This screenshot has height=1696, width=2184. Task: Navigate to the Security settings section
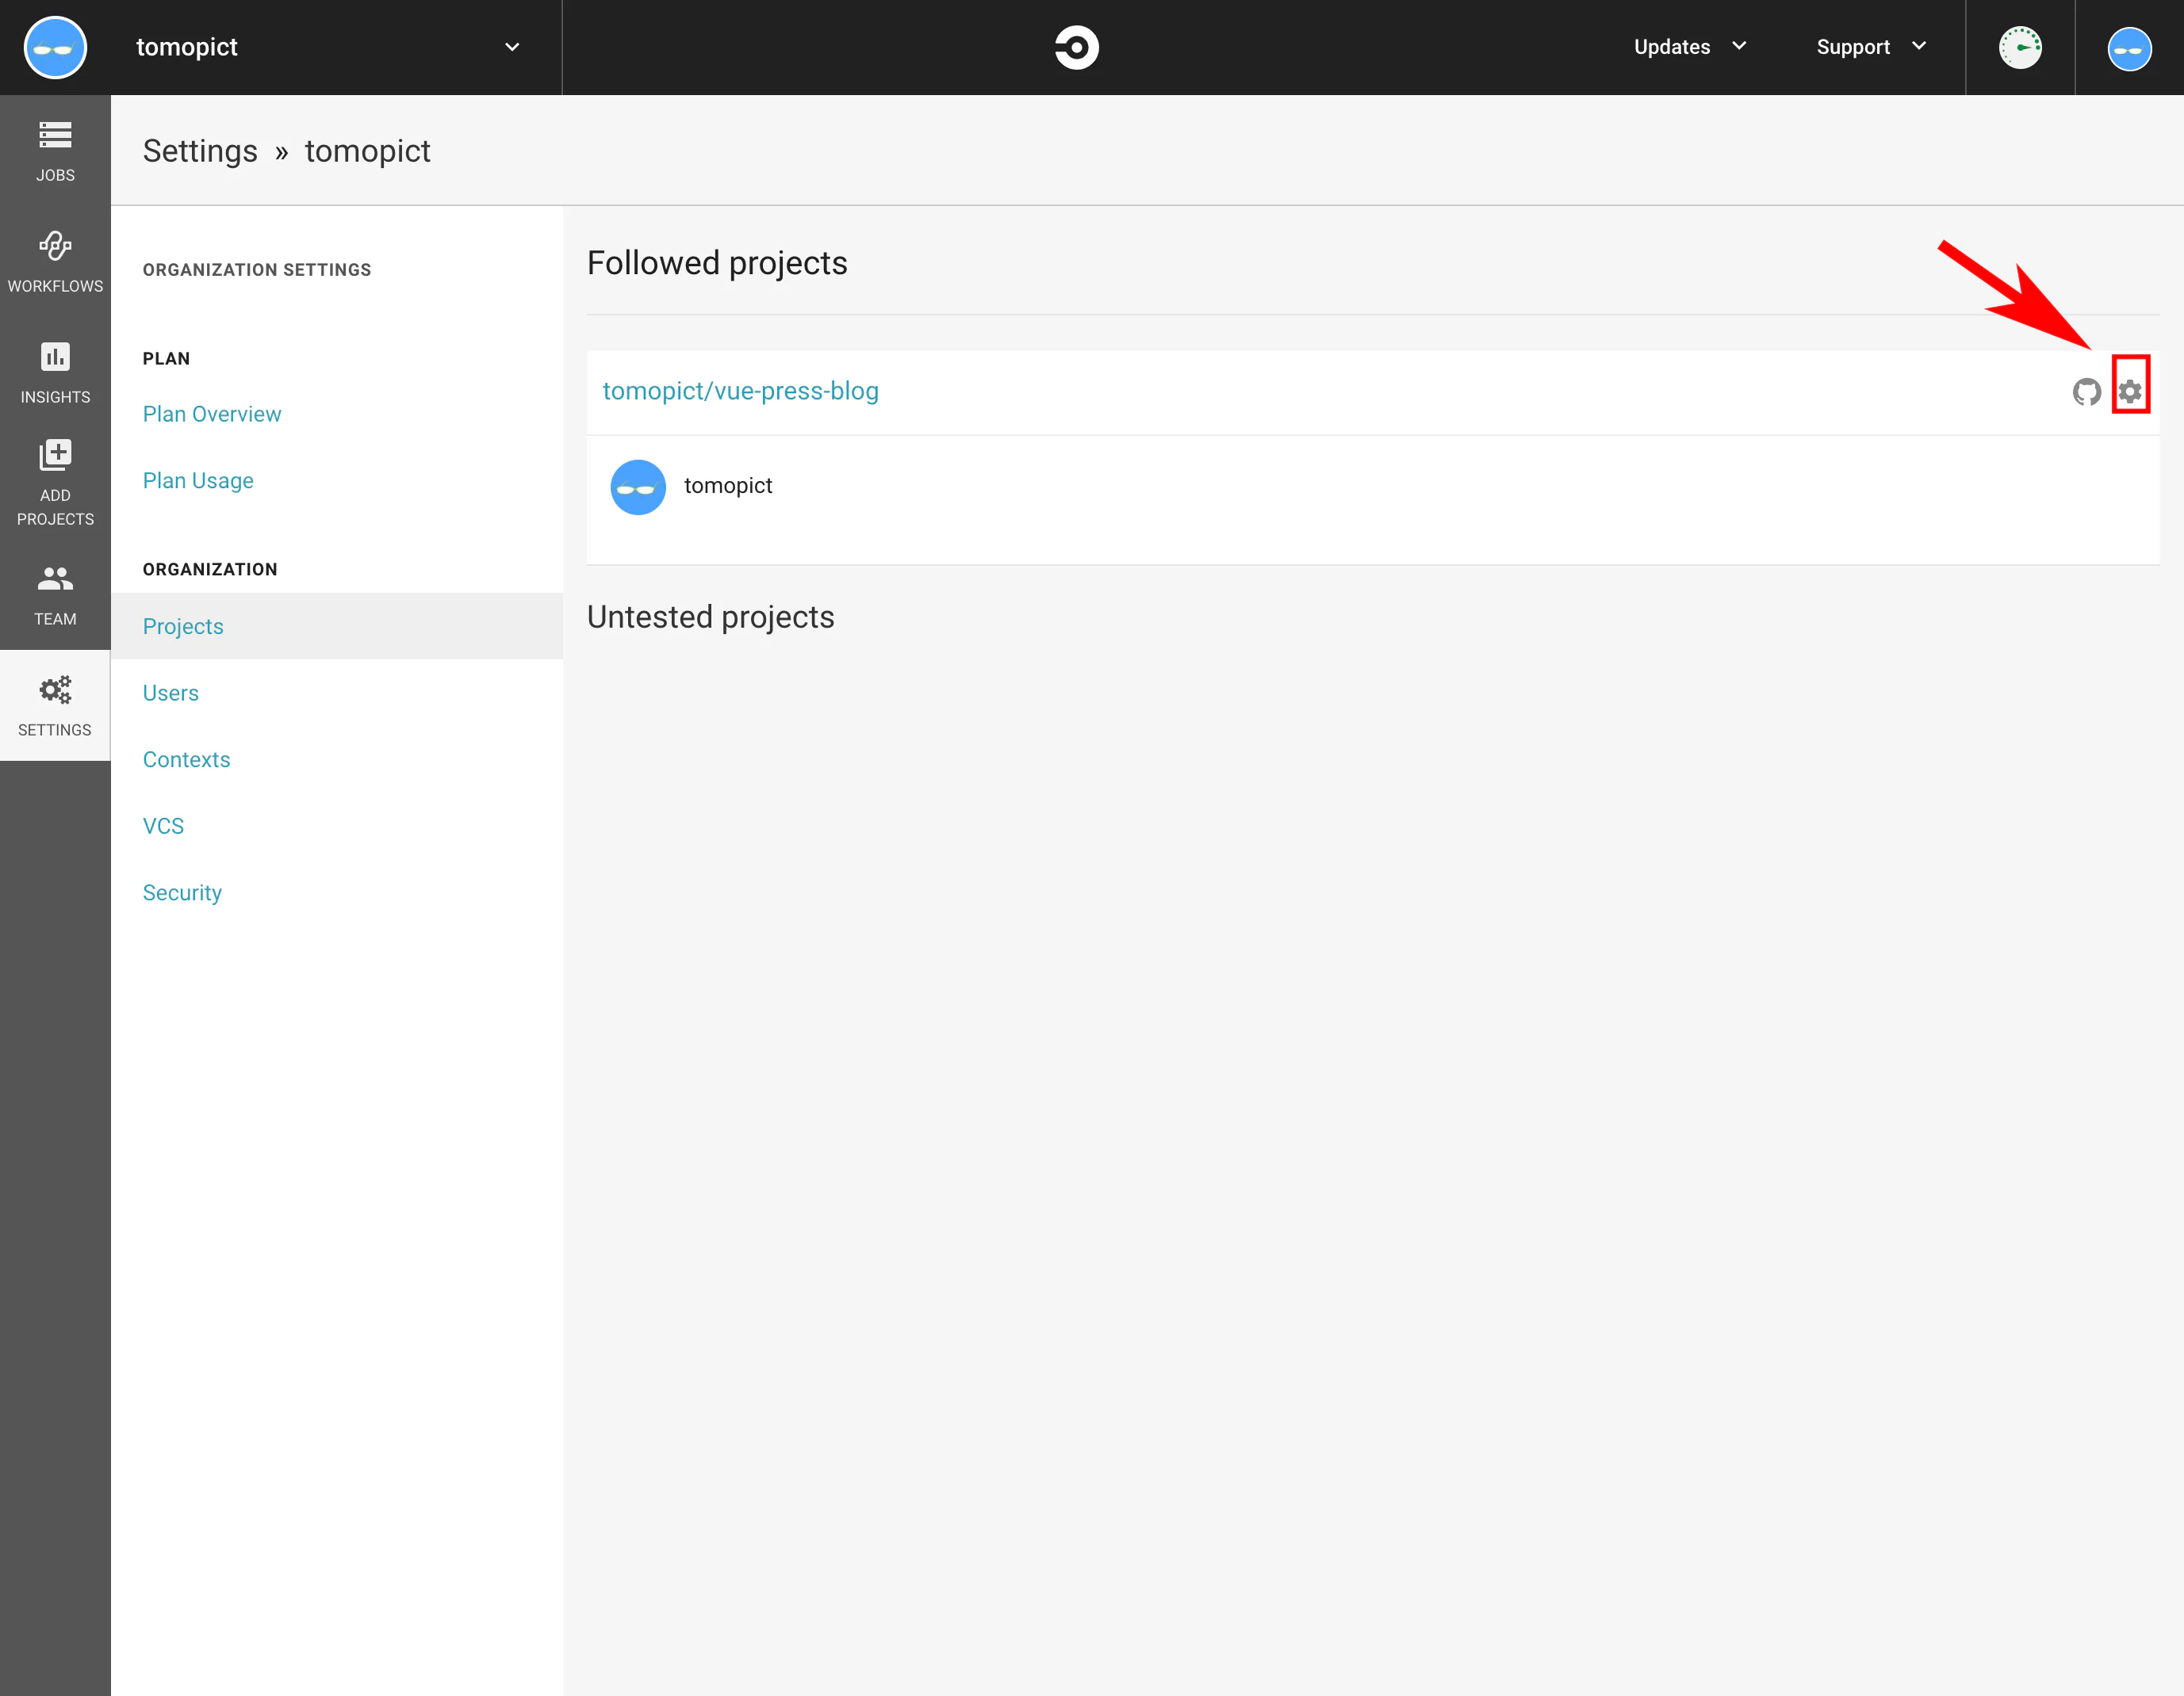[x=182, y=892]
